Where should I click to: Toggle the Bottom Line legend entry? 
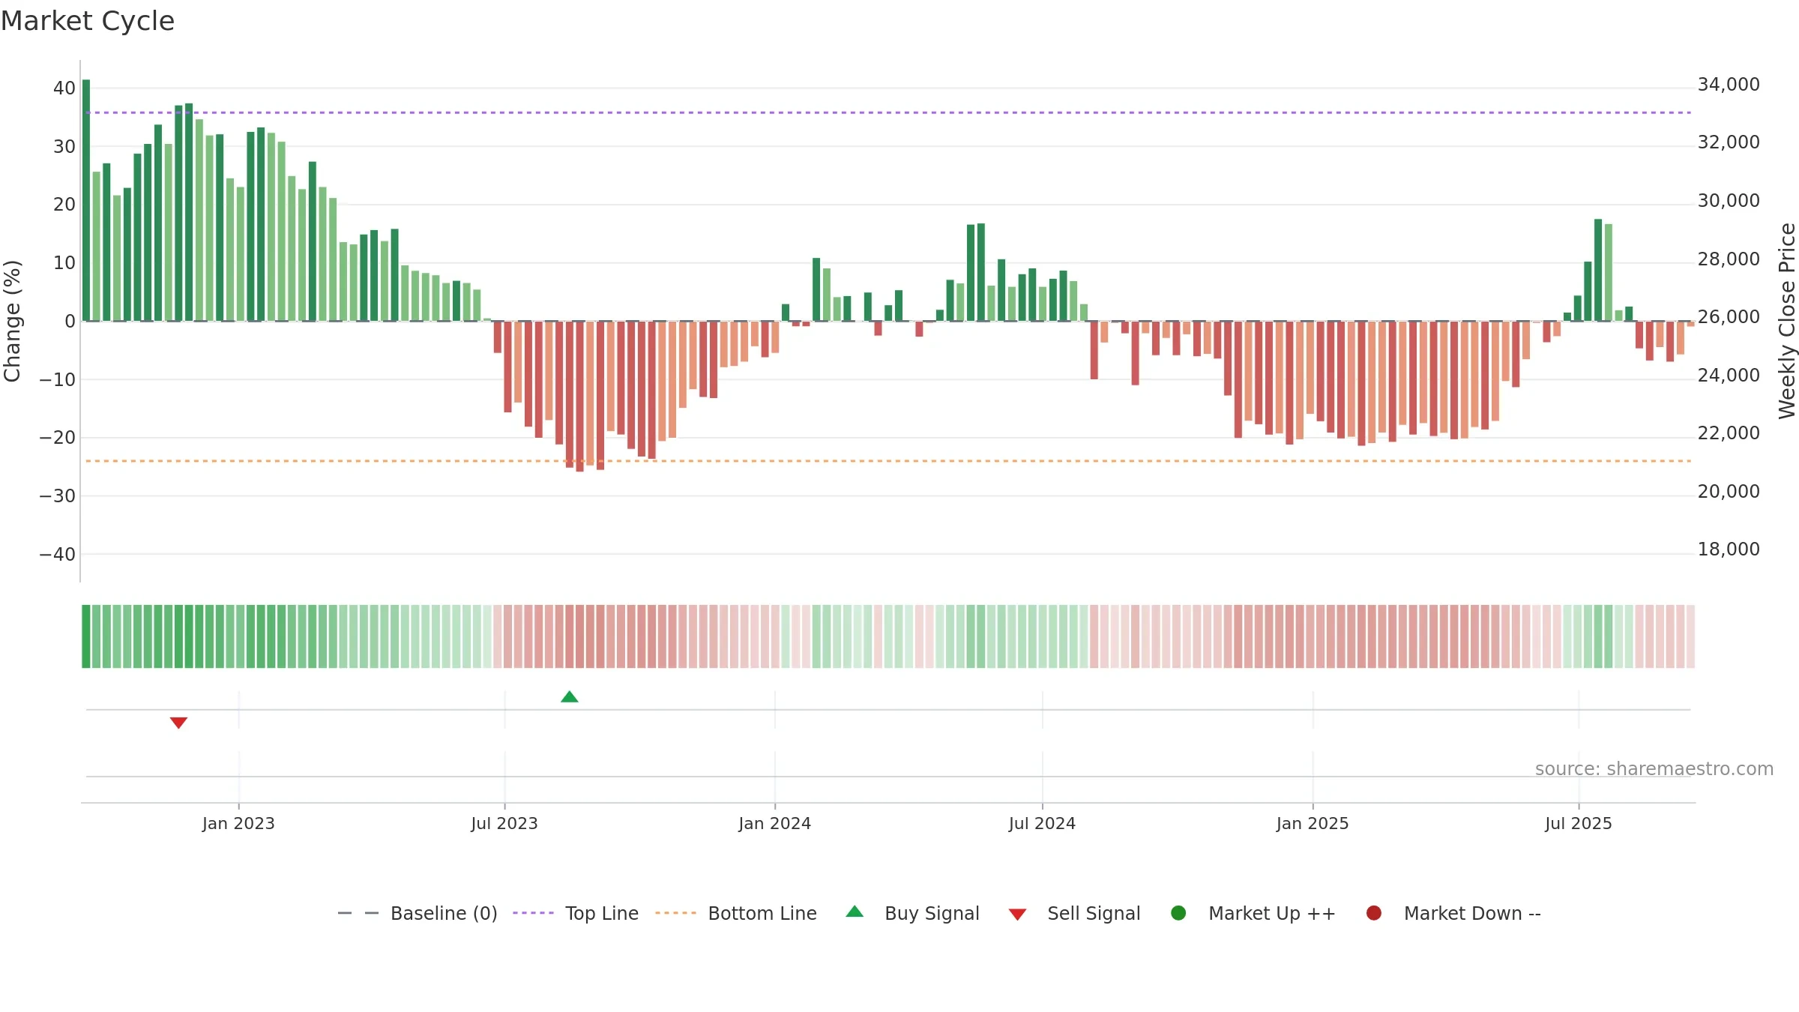pyautogui.click(x=736, y=913)
